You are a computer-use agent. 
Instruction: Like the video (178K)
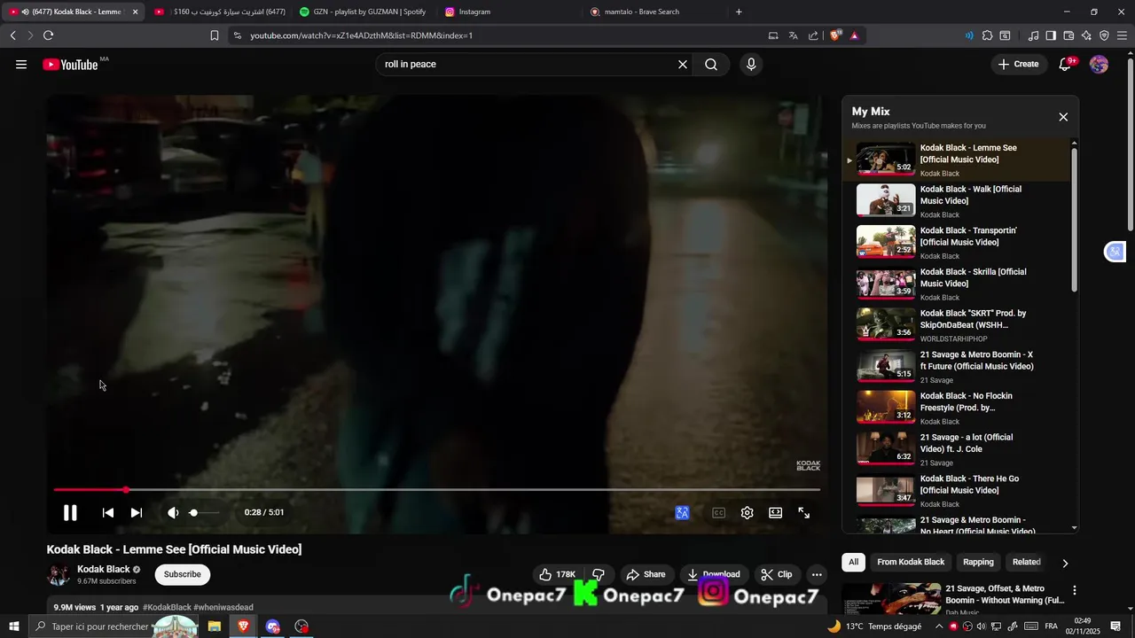pyautogui.click(x=557, y=574)
